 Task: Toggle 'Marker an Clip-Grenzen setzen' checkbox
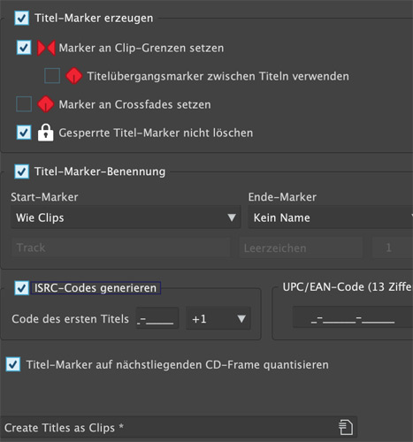point(24,48)
